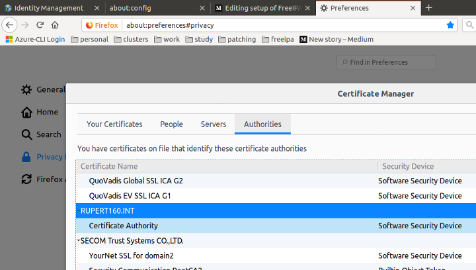Close the about:config tab

coord(202,8)
